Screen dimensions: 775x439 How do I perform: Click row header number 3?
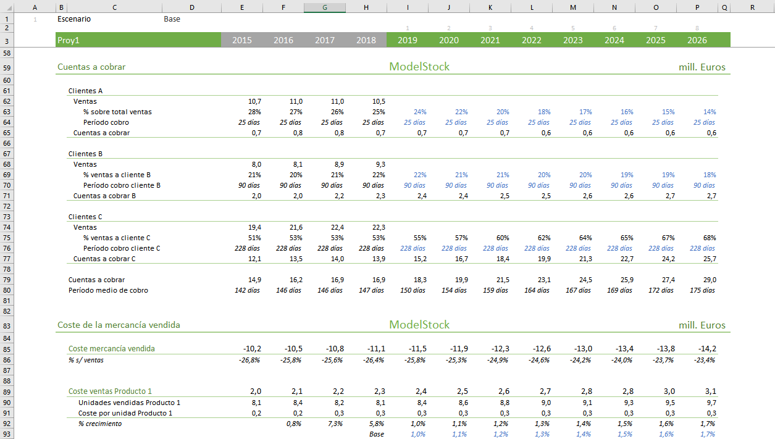click(7, 41)
